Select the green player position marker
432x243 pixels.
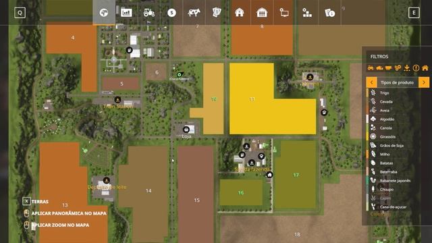pos(180,75)
